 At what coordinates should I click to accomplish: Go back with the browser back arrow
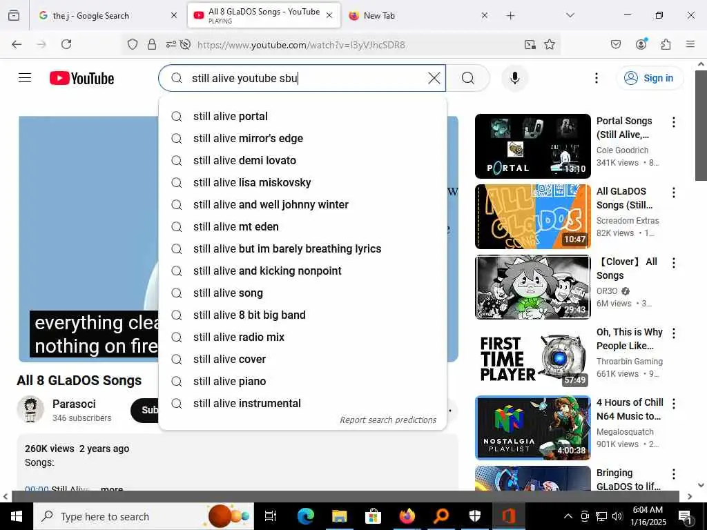(17, 44)
